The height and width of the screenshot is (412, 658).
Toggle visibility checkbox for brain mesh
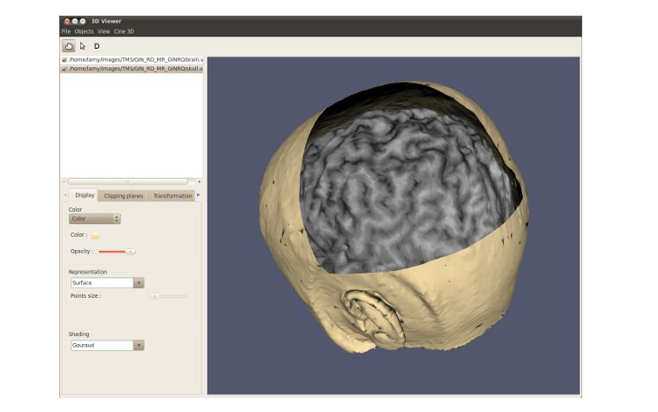point(64,60)
